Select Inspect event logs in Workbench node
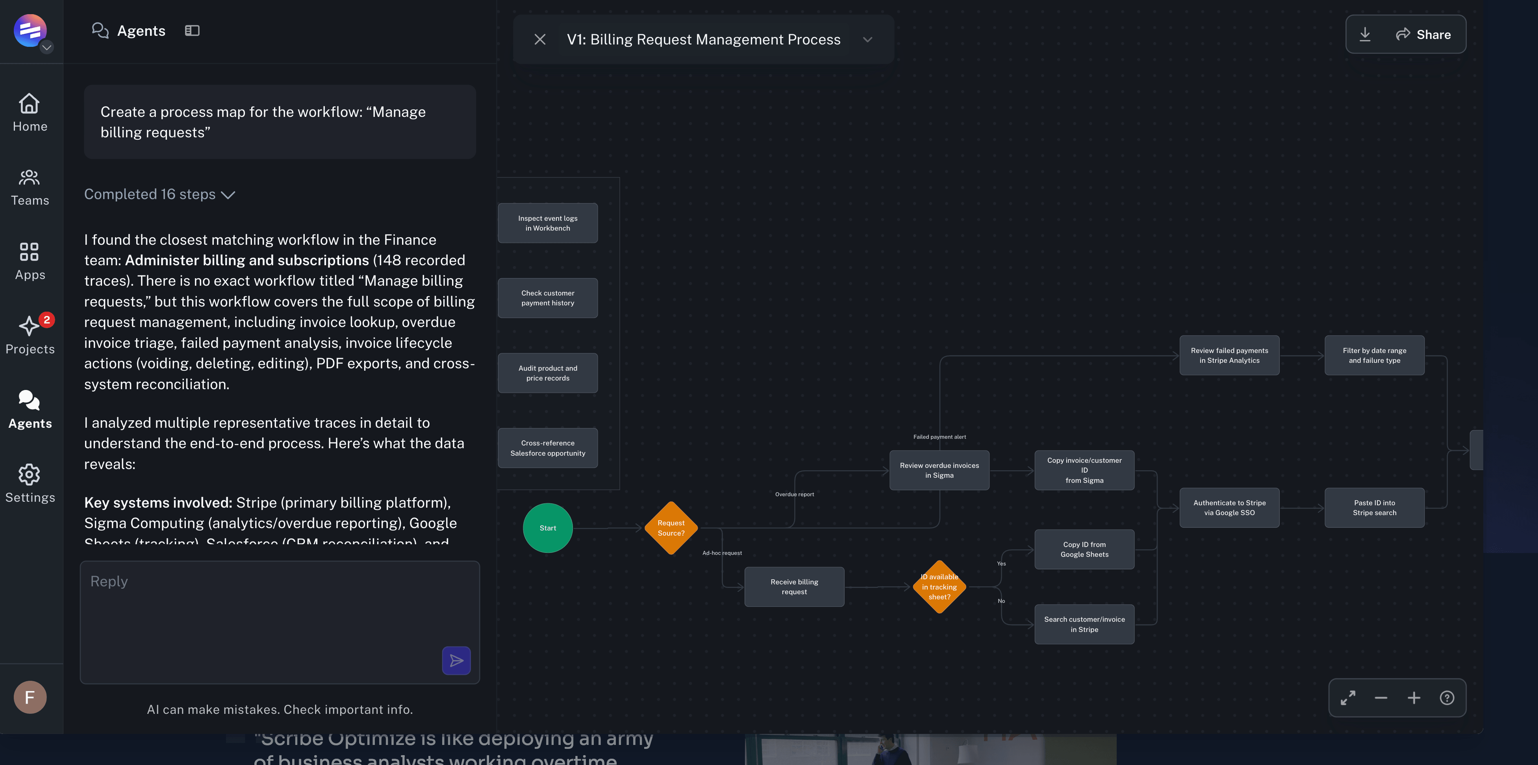The image size is (1538, 765). 547,223
